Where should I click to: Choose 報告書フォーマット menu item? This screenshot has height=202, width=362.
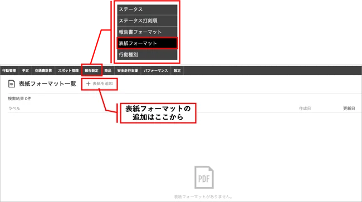pos(147,32)
